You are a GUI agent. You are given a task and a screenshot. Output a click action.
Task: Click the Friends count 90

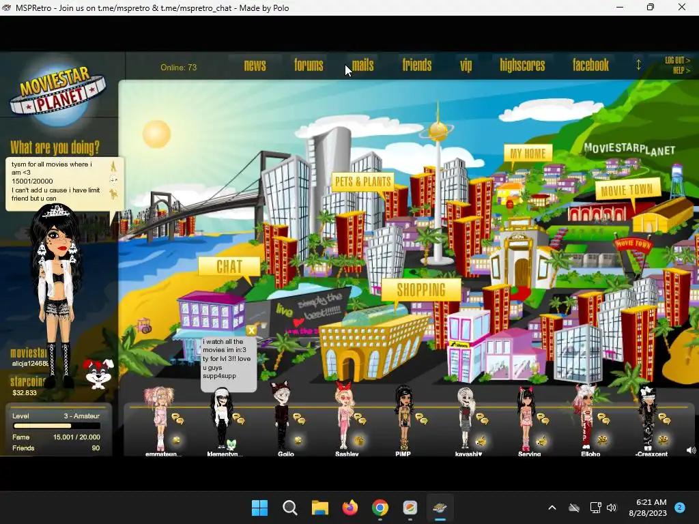(96, 448)
